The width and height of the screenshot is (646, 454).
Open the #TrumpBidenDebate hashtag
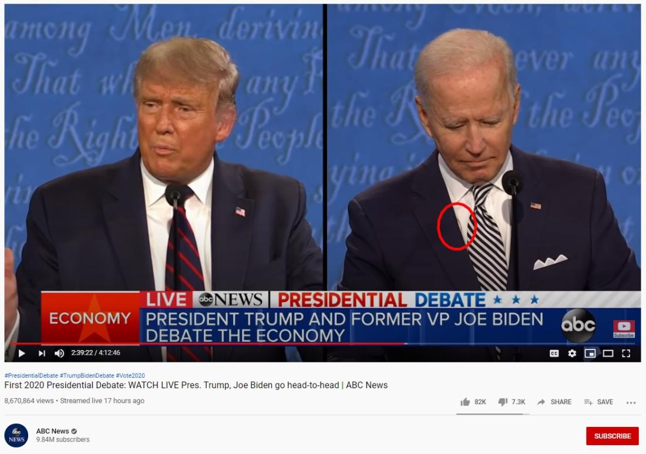[x=87, y=375]
